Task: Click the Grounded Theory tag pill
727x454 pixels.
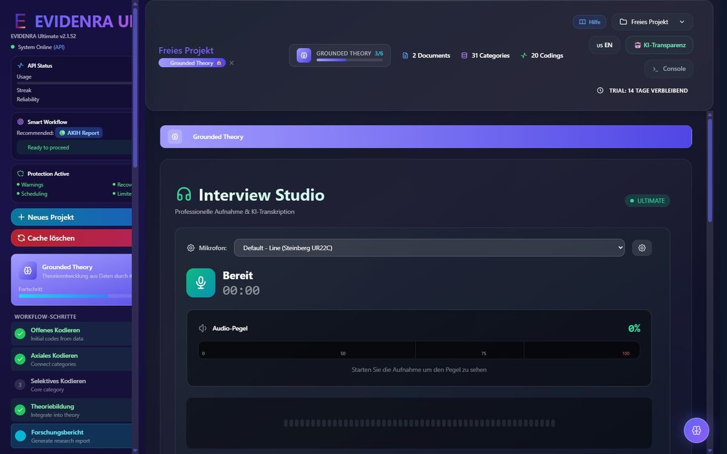Action: (x=192, y=63)
